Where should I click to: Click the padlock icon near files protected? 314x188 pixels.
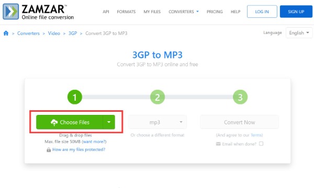(49, 150)
